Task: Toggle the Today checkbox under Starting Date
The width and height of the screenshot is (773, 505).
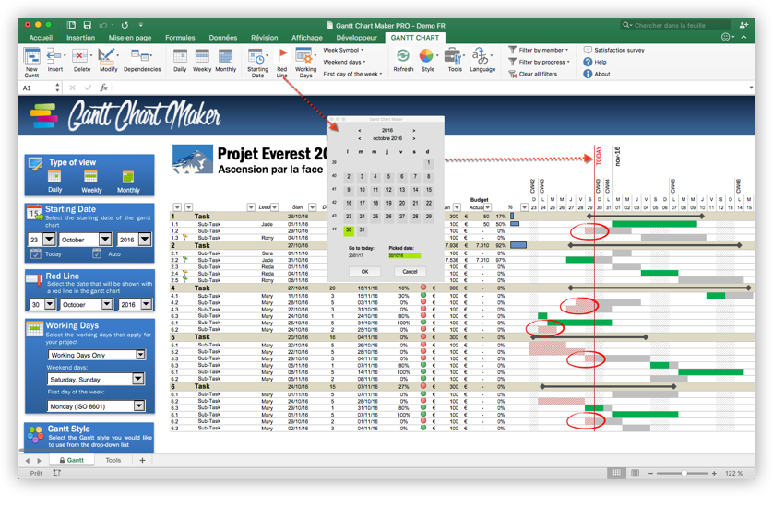Action: [35, 253]
